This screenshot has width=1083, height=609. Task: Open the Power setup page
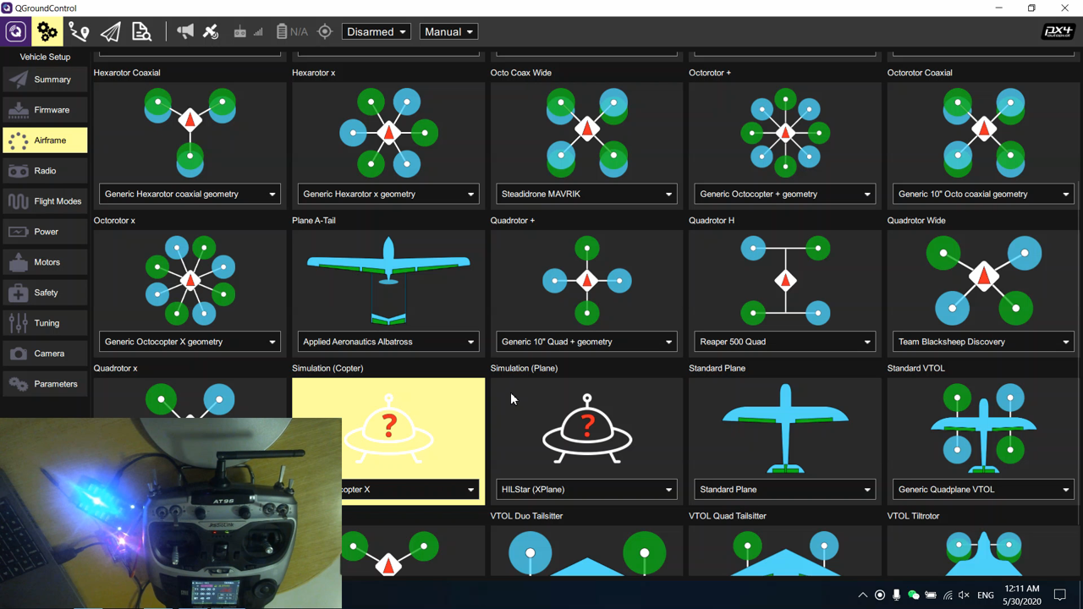click(x=45, y=232)
